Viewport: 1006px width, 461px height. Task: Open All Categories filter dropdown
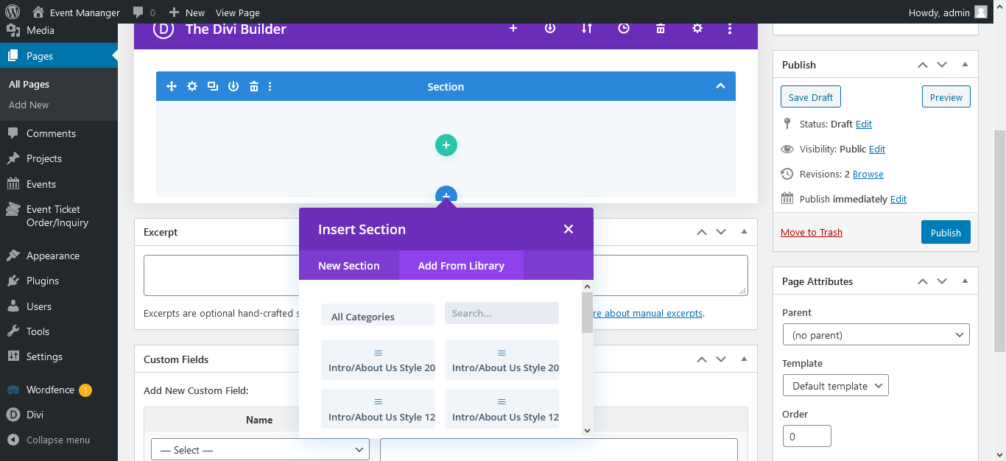coord(378,314)
